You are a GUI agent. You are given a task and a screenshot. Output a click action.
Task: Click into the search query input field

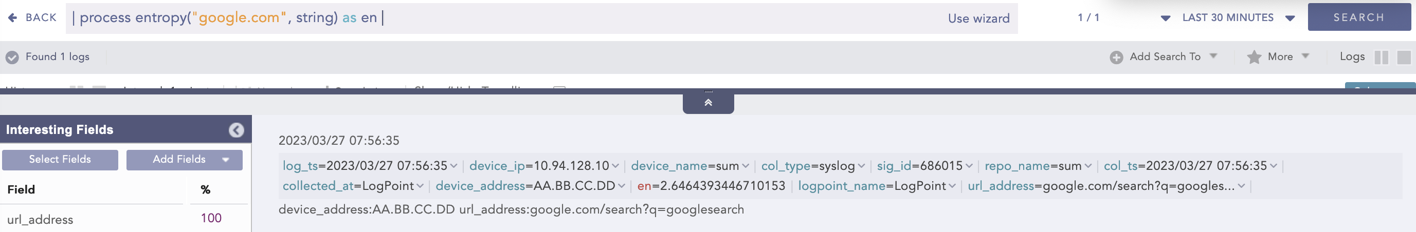pos(495,18)
